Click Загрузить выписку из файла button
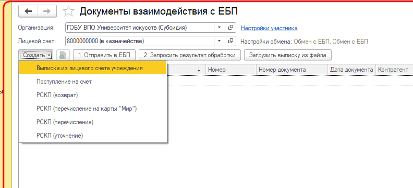413x188 pixels. (288, 55)
